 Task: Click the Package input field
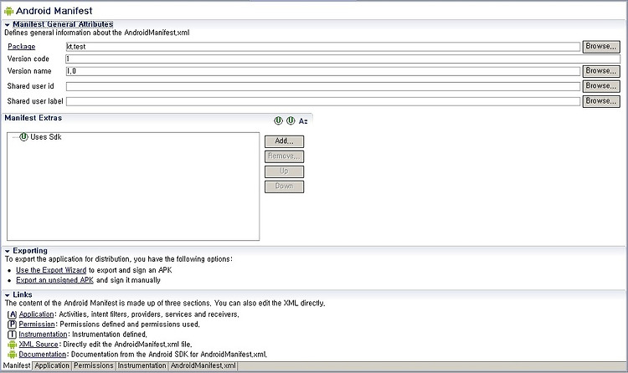[323, 47]
